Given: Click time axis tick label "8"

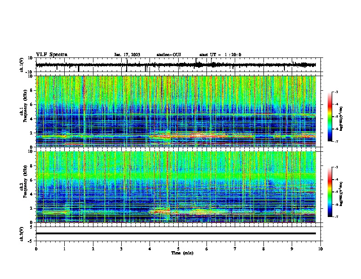Looking at the screenshot, I should pos(263,249).
